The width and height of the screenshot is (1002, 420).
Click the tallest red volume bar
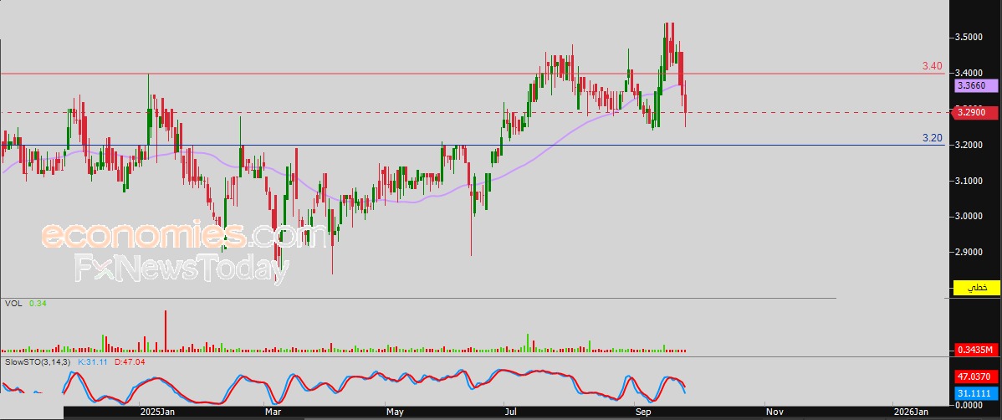pyautogui.click(x=166, y=330)
